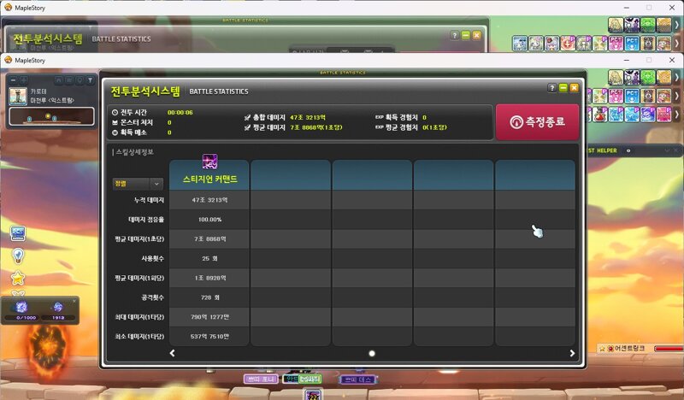Click the dark purple character buff icon in the front window
Viewport: 684px width, 400px height.
pyautogui.click(x=632, y=77)
